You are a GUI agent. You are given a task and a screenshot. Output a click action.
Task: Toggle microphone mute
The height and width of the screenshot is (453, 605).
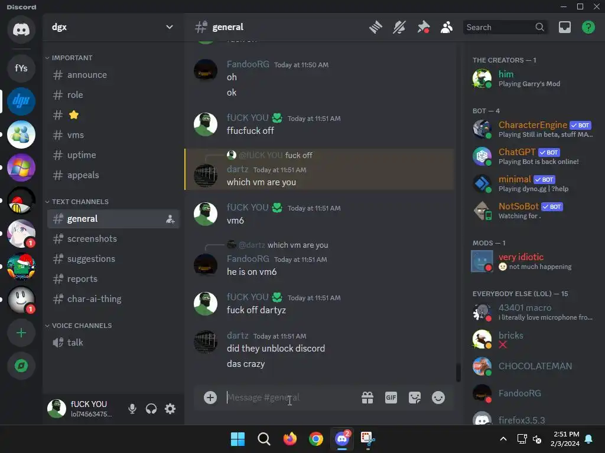(x=132, y=409)
